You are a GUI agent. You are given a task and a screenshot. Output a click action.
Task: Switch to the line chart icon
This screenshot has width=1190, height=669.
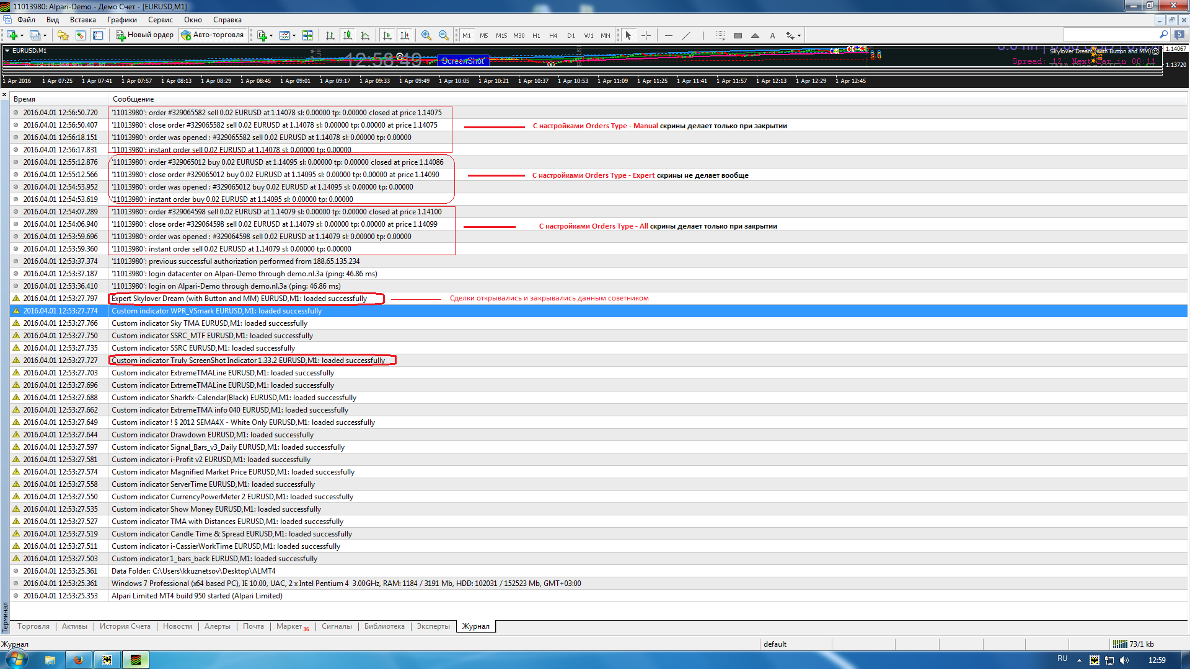pos(365,35)
